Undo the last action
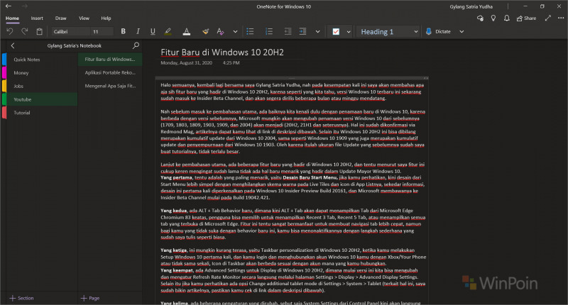 point(10,31)
